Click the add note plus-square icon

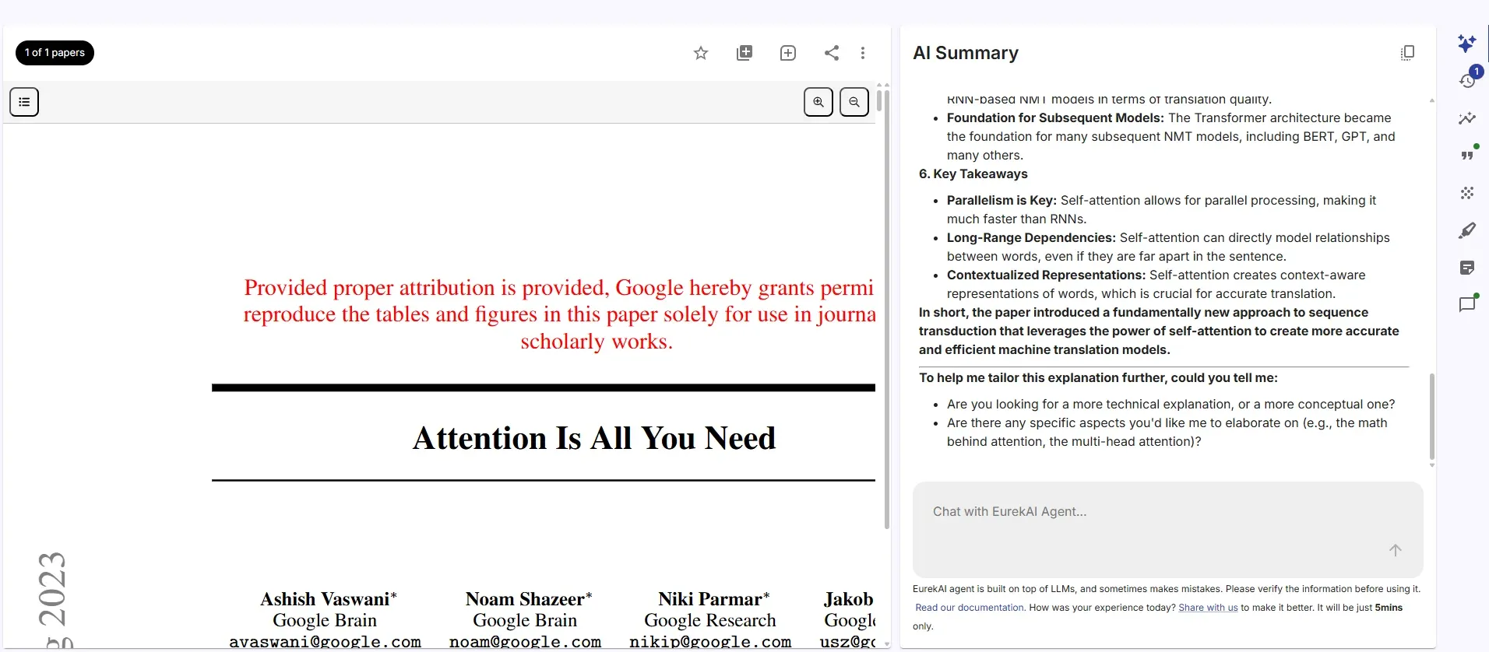[x=788, y=53]
